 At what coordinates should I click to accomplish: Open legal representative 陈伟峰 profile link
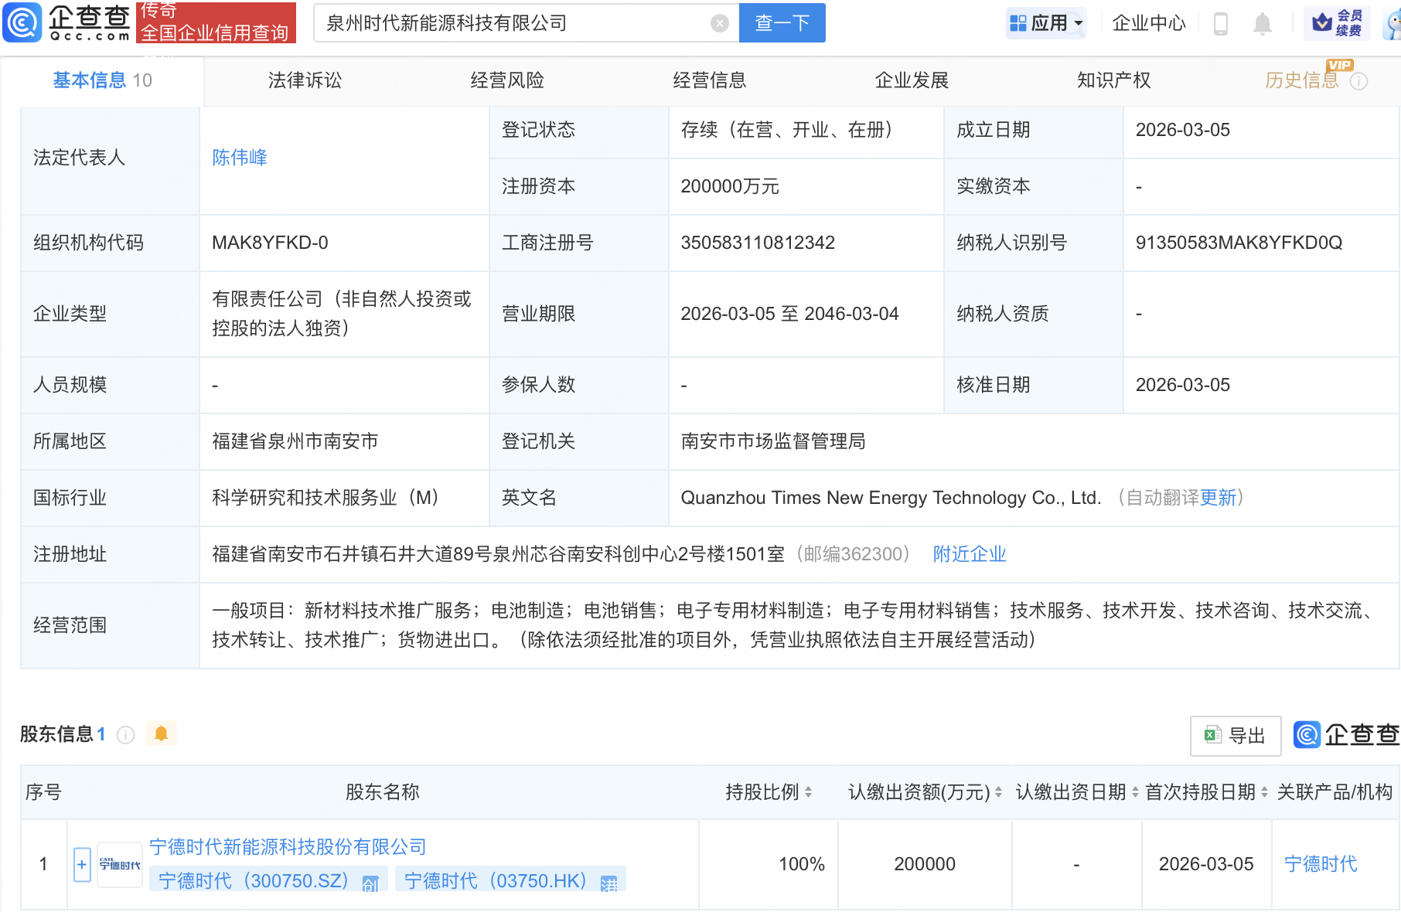[x=239, y=157]
